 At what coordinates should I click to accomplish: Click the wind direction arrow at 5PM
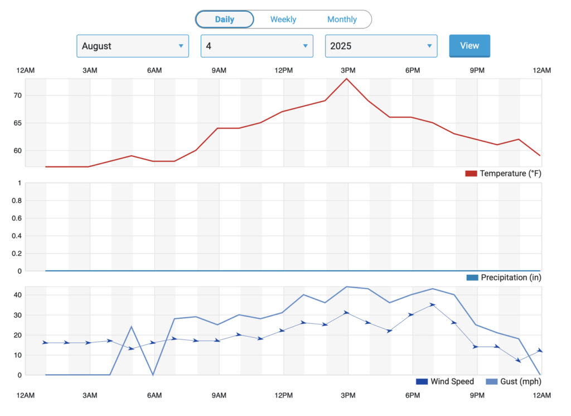[x=389, y=331]
